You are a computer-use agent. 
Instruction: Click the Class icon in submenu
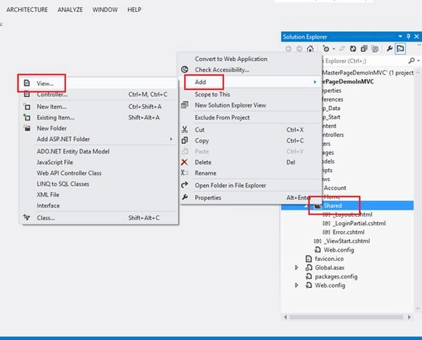coord(27,217)
